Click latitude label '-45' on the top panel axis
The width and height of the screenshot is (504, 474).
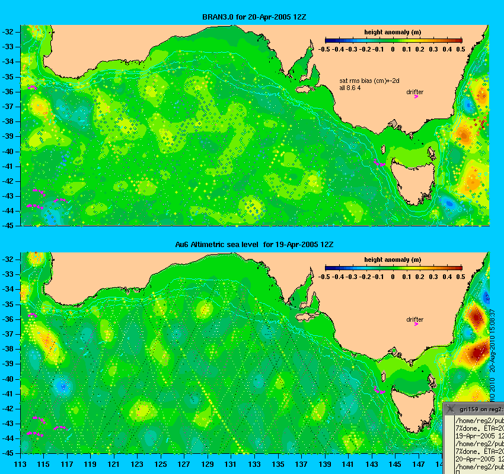[x=8, y=226]
